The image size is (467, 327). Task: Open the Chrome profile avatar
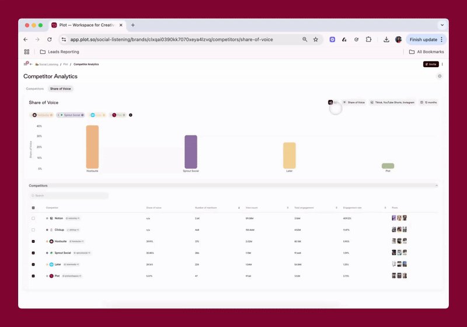pos(399,39)
